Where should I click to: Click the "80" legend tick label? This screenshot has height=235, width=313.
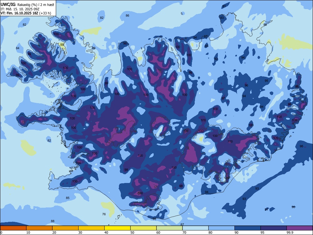(210, 232)
